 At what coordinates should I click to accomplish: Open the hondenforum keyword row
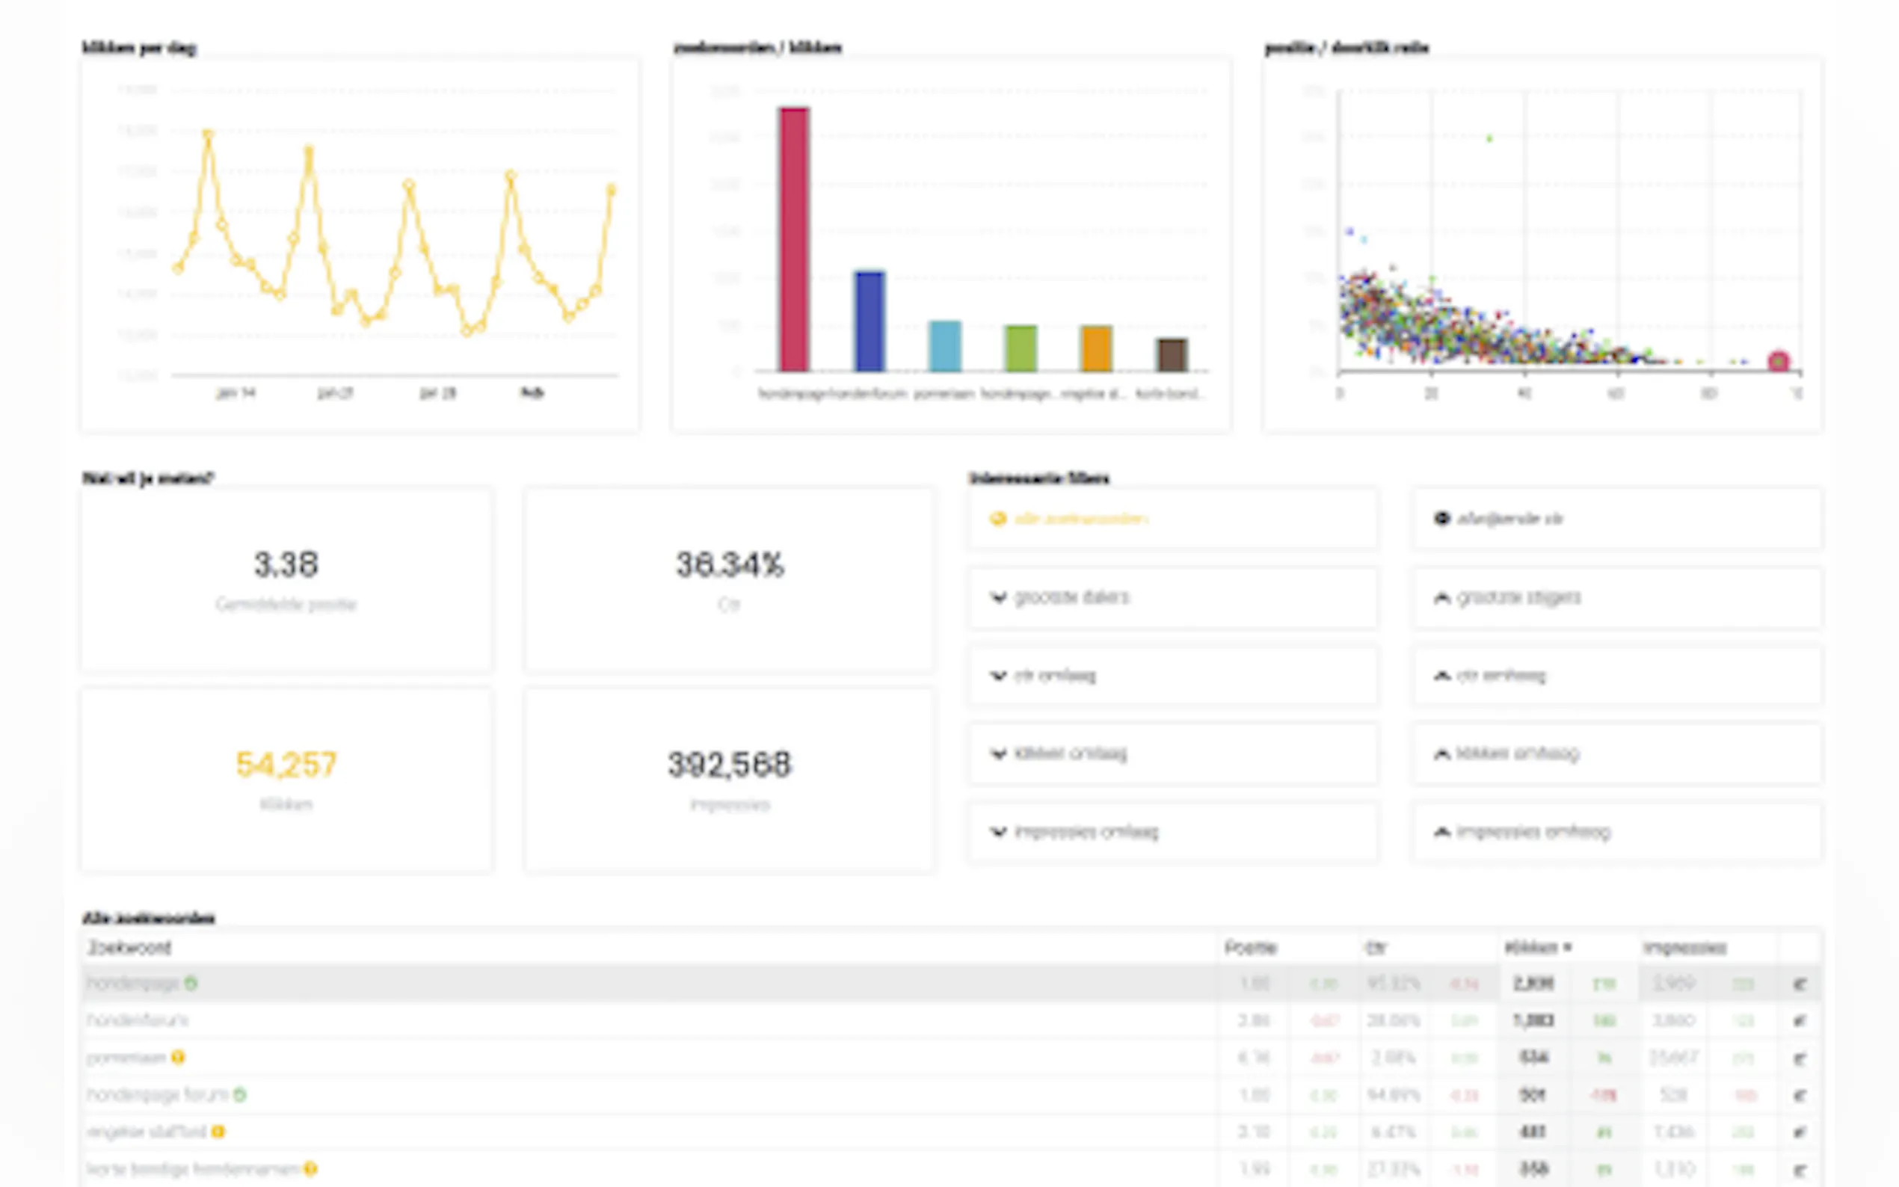pos(138,1020)
